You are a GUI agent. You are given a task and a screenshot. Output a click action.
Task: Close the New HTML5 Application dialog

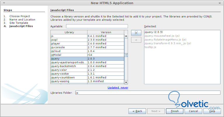220,3
